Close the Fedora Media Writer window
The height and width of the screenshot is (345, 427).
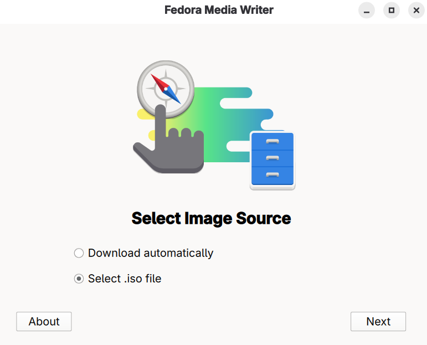click(416, 11)
